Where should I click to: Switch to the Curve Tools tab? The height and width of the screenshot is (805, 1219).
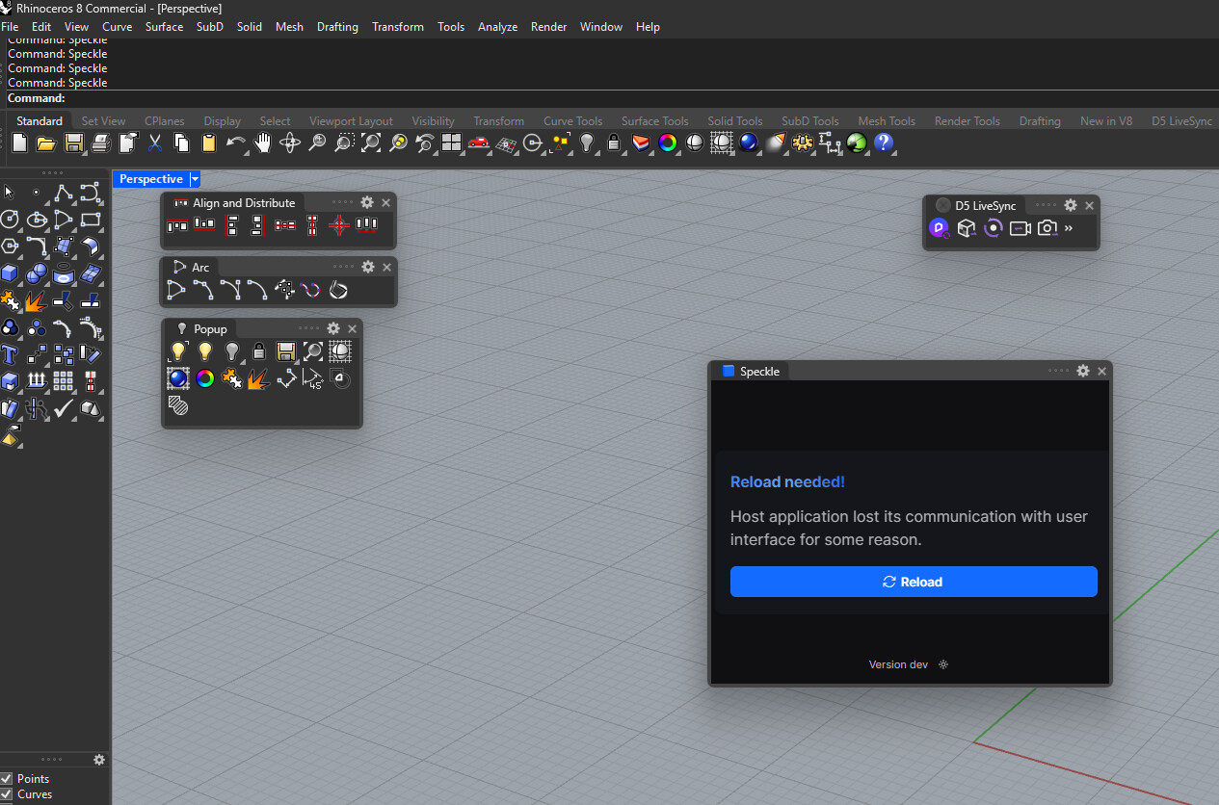coord(572,121)
